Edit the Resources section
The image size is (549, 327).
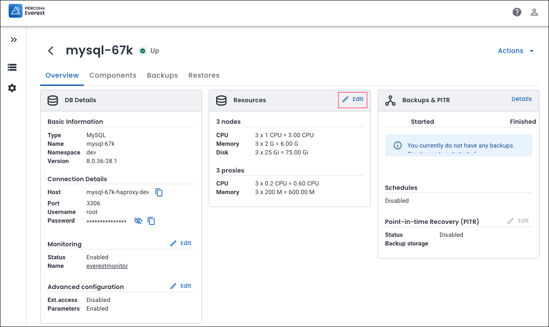[353, 99]
